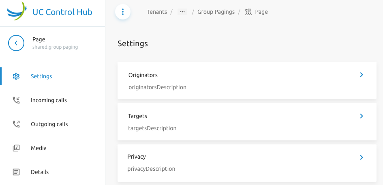Viewport: 383px width, 185px height.
Task: Navigate to Group Pagings breadcrumb link
Action: pos(216,12)
